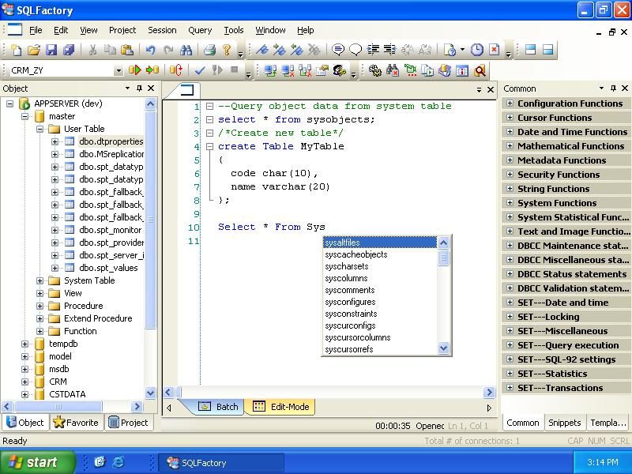The width and height of the screenshot is (632, 474).
Task: Click the Print icon
Action: (x=209, y=50)
